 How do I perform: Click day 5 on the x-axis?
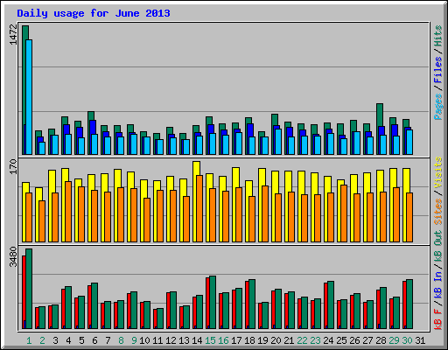pos(81,340)
